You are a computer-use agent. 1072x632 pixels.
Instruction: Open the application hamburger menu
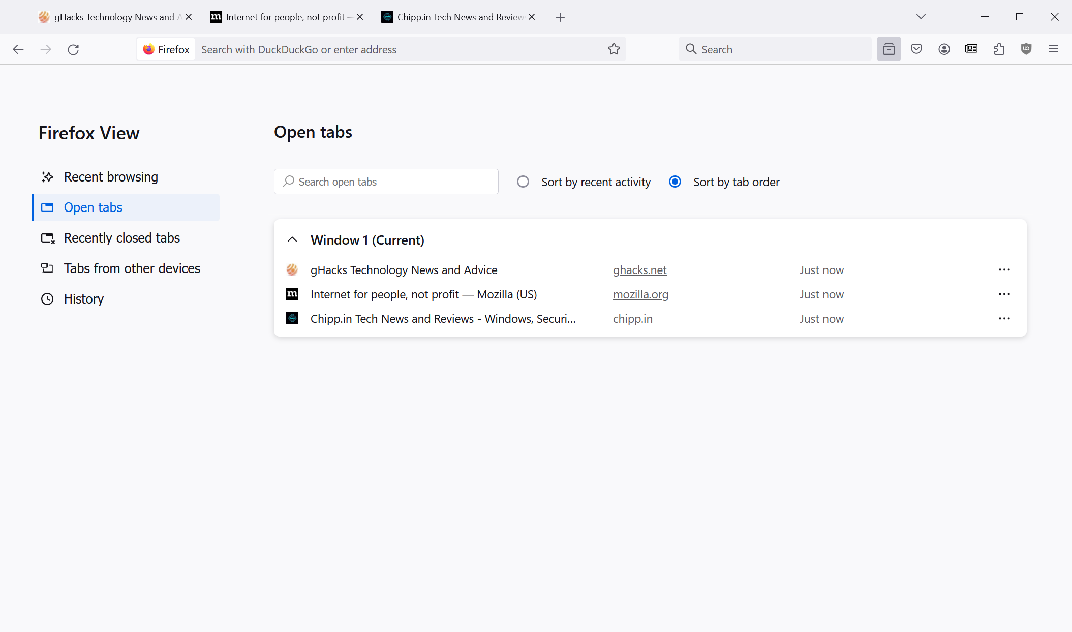tap(1054, 49)
